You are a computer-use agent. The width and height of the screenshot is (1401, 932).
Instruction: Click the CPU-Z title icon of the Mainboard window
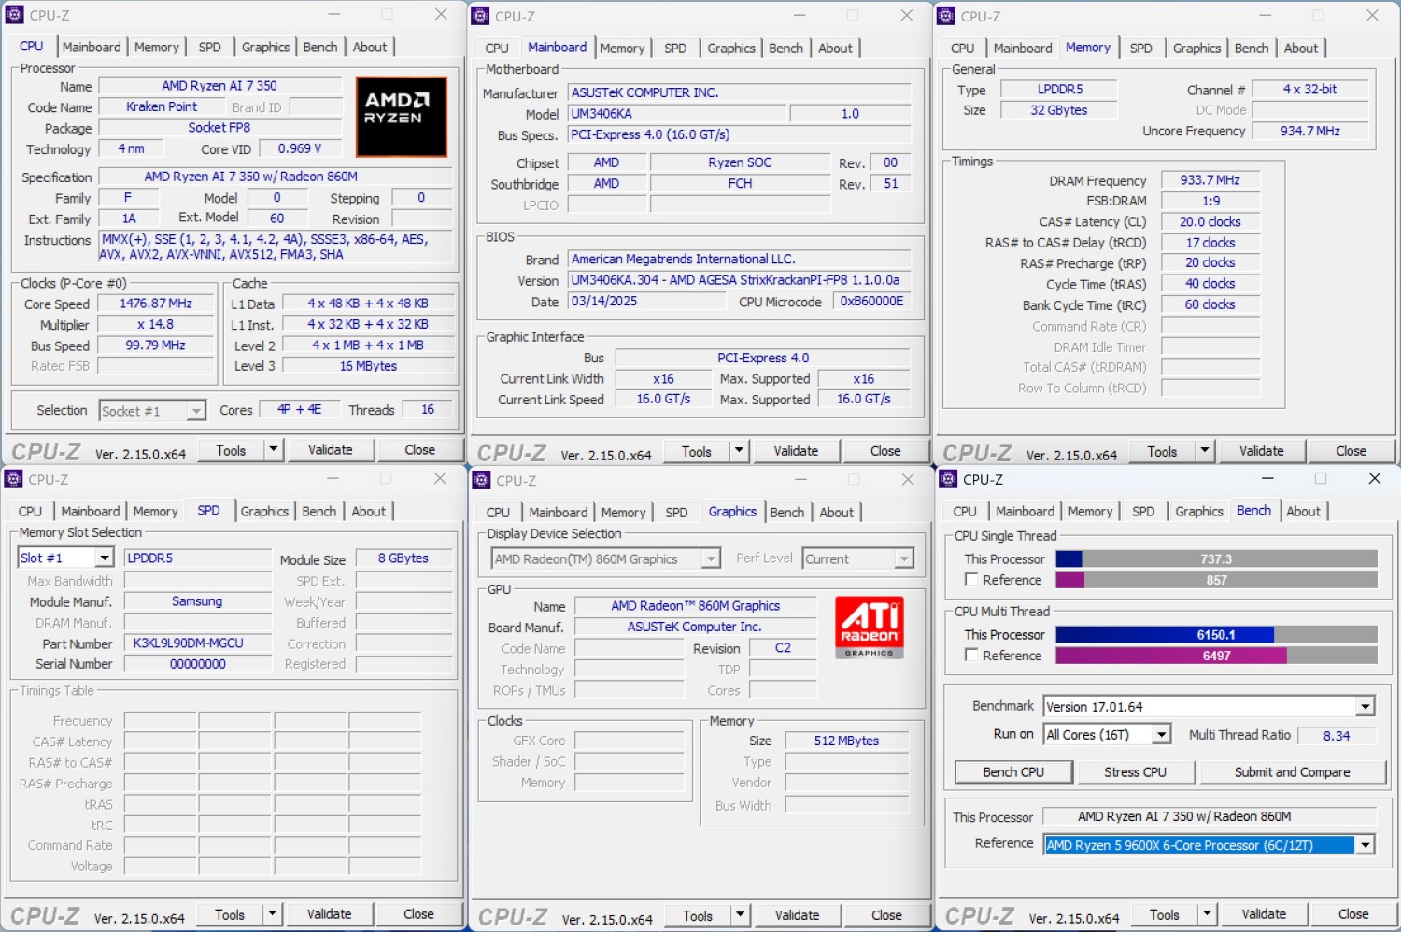point(480,16)
